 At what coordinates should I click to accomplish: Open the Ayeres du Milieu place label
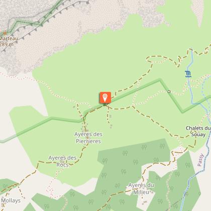click(141, 188)
